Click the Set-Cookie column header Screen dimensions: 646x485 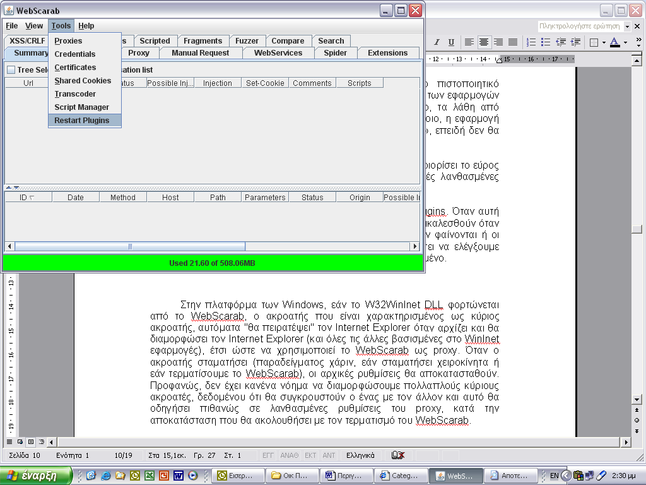click(x=265, y=83)
